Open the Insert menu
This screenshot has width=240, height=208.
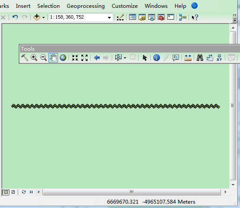pyautogui.click(x=23, y=6)
